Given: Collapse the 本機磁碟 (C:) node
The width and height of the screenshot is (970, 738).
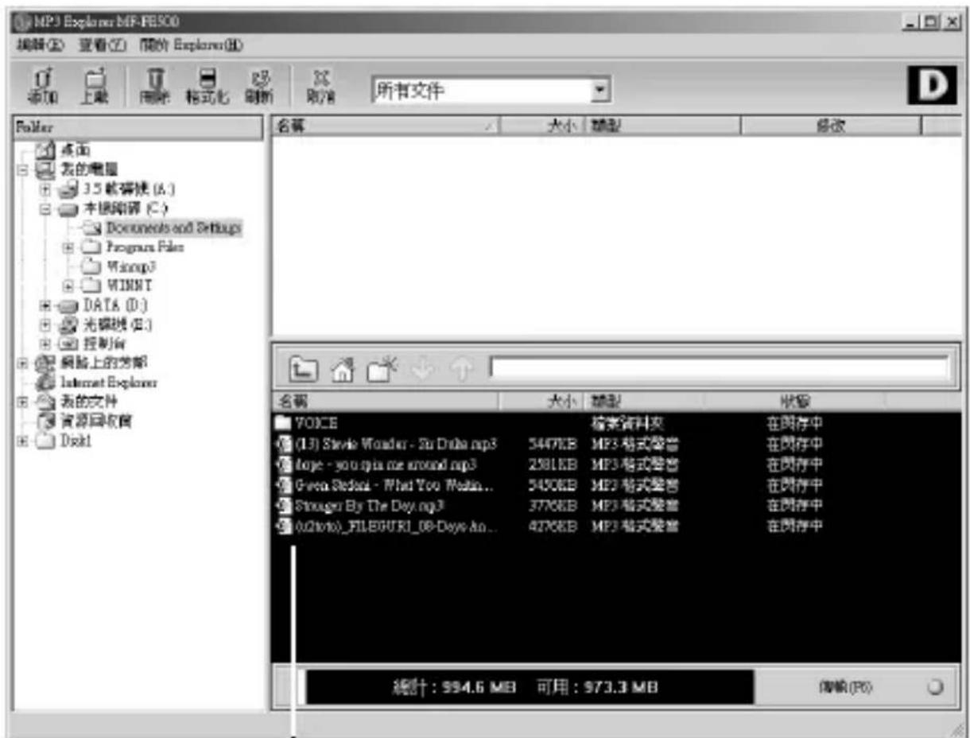Looking at the screenshot, I should [46, 209].
